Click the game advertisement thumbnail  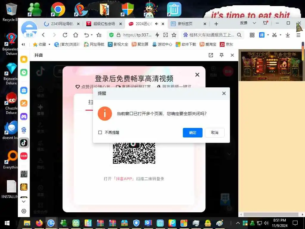pyautogui.click(x=272, y=66)
